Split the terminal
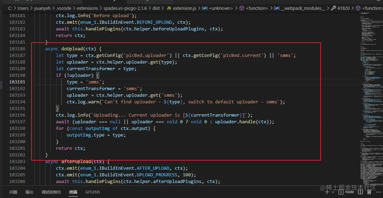The image size is (383, 198). [360, 192]
